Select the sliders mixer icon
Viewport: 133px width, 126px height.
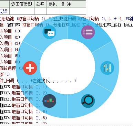coord(107,68)
